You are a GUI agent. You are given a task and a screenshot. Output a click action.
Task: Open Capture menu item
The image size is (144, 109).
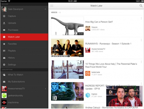[x=24, y=16]
